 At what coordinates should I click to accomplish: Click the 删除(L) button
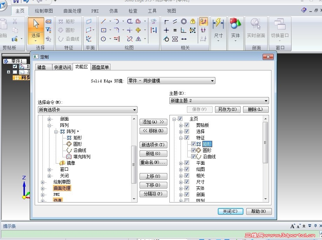pos(256,109)
